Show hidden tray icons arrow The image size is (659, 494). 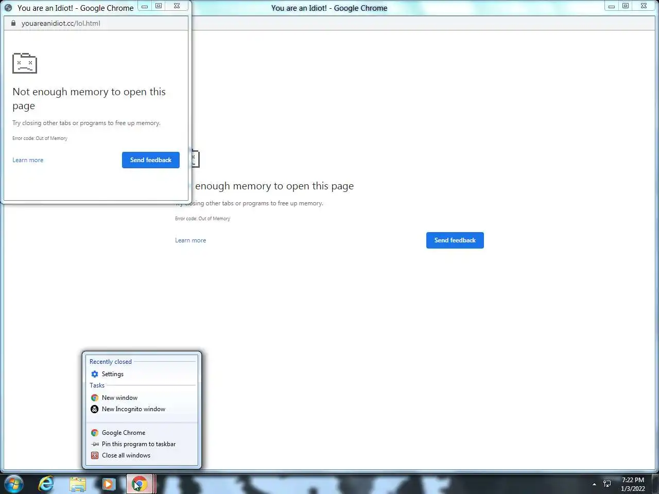pyautogui.click(x=594, y=484)
